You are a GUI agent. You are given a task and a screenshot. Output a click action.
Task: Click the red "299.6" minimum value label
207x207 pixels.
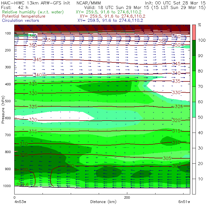coord(22,184)
